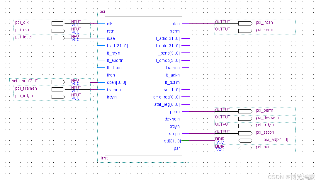Select the pci_intan output pin symbol

pos(245,23)
